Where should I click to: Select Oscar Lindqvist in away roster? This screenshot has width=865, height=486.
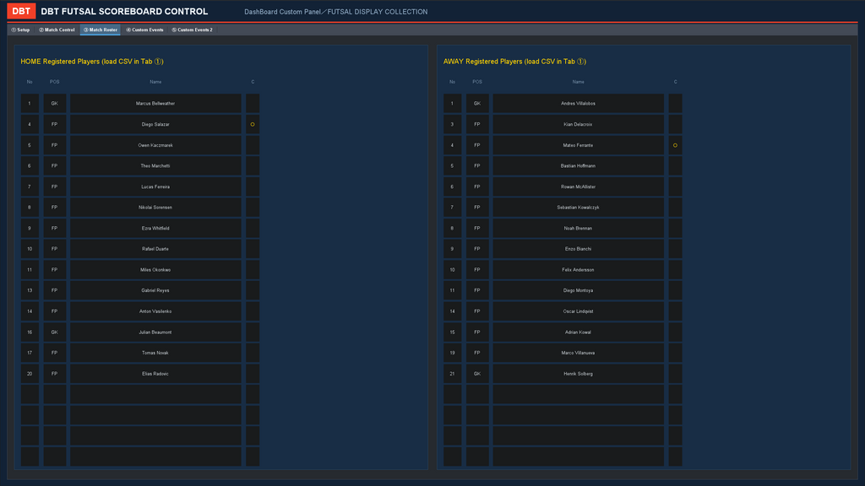578,311
